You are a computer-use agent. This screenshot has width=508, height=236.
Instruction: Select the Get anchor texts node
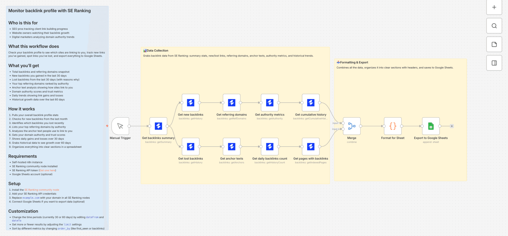point(232,146)
